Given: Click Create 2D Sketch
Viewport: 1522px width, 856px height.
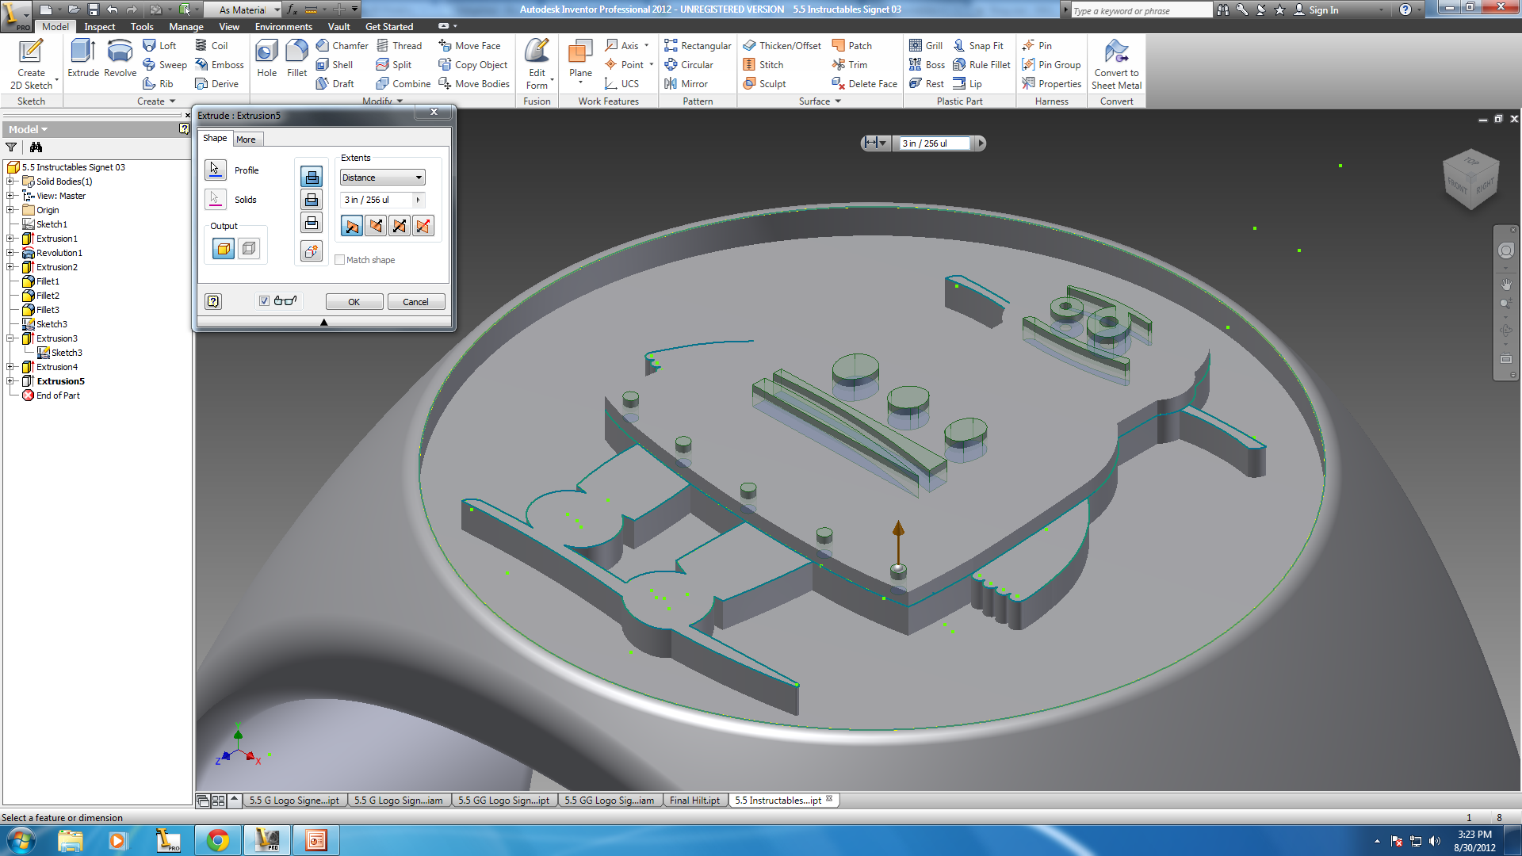Looking at the screenshot, I should pyautogui.click(x=31, y=63).
